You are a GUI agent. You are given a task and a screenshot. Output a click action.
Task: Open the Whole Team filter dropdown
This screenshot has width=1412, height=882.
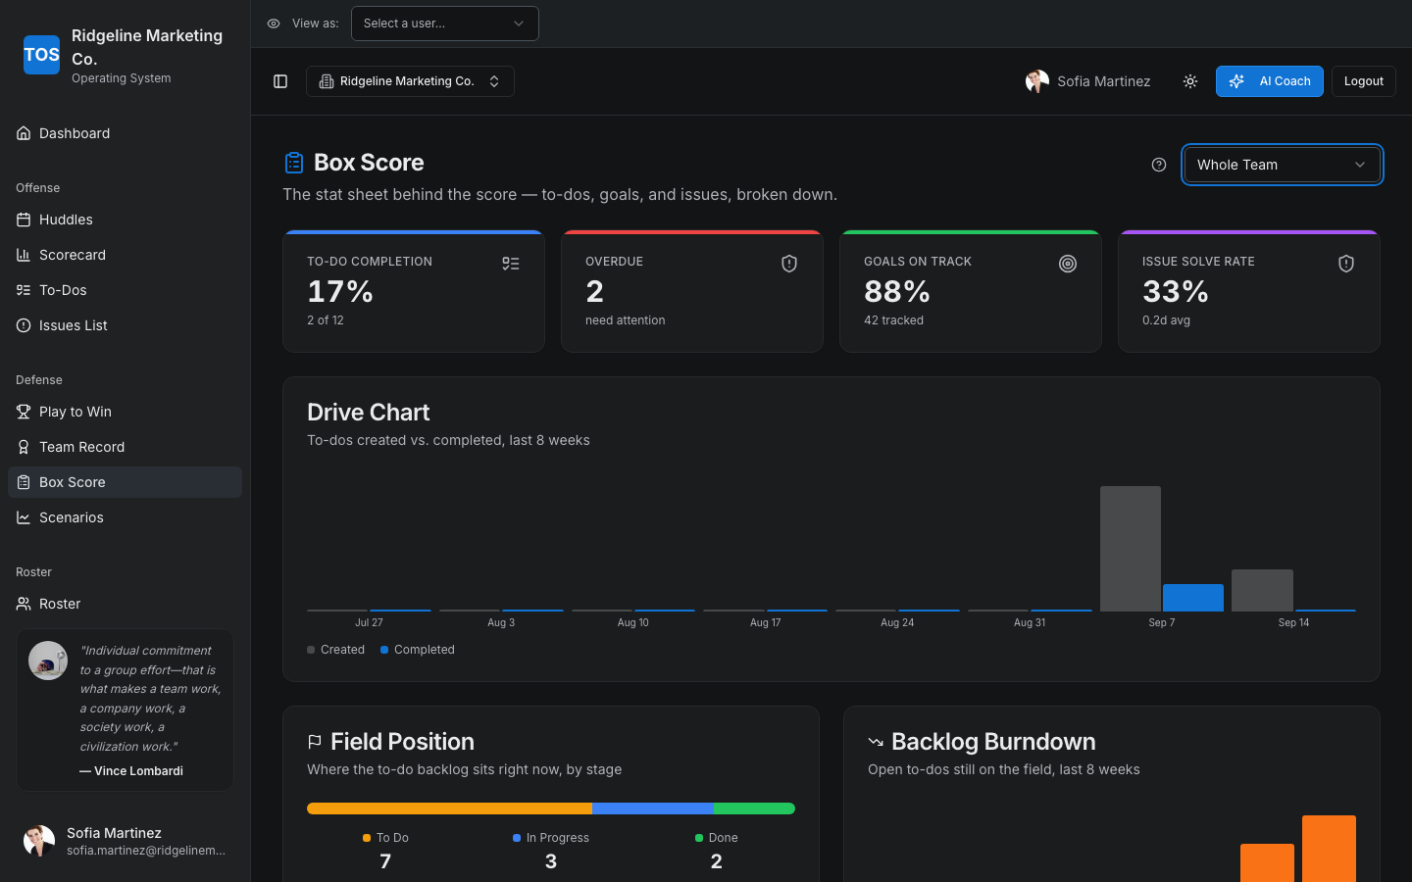coord(1283,165)
